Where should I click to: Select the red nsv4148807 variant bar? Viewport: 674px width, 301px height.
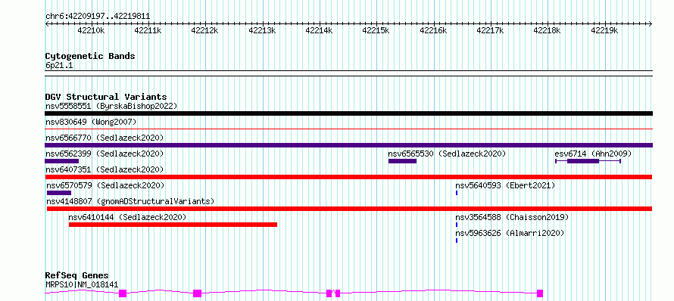pos(349,209)
